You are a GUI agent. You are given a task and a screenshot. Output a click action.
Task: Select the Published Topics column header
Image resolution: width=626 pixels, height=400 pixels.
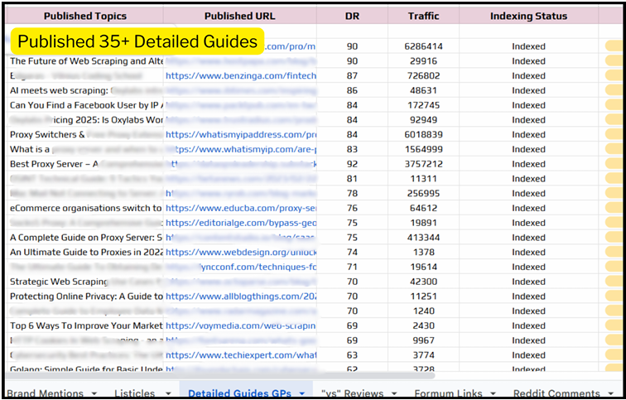click(x=85, y=16)
